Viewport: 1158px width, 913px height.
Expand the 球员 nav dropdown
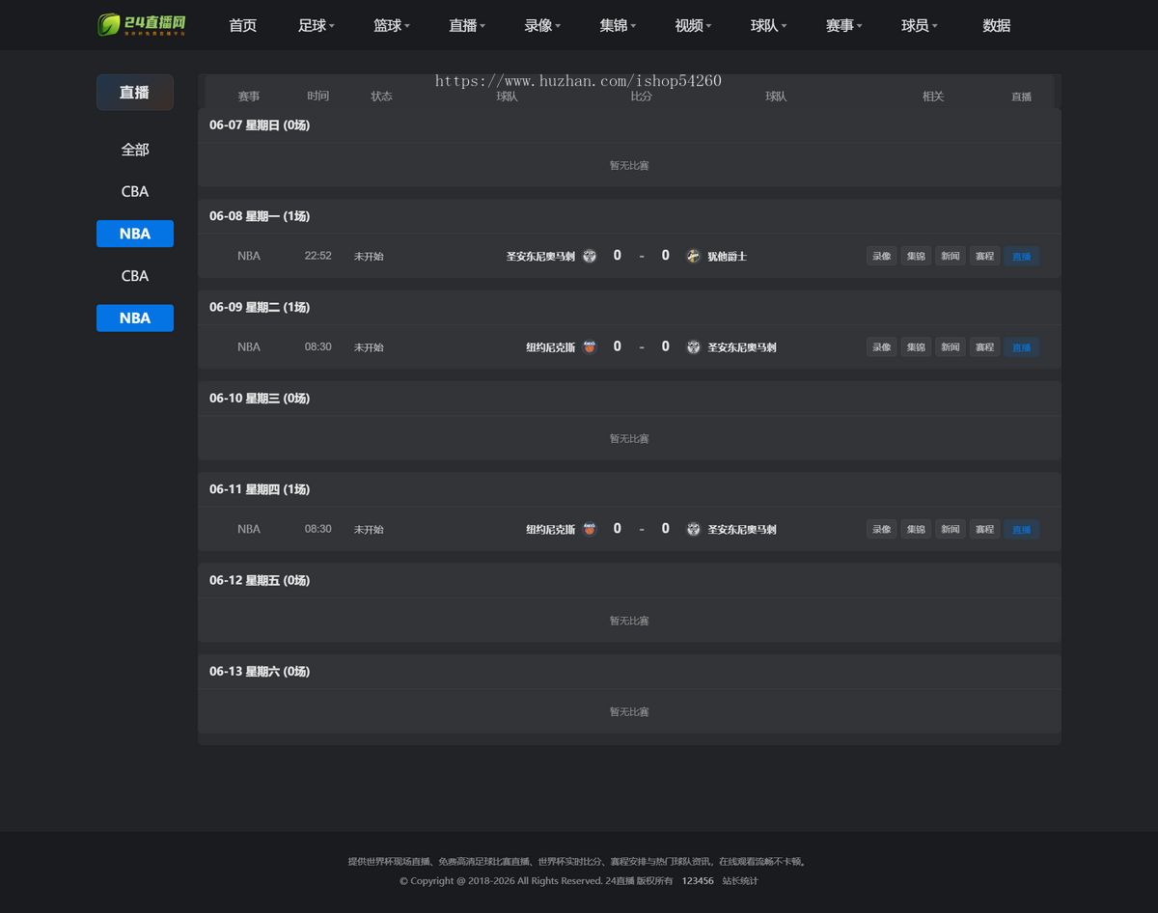pos(919,25)
